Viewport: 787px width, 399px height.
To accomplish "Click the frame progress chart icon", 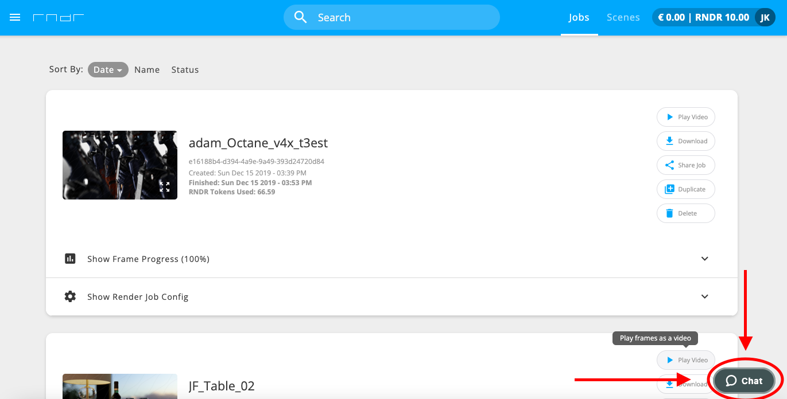I will point(70,259).
